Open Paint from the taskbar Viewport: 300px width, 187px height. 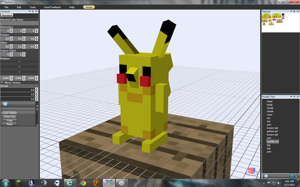(122, 183)
